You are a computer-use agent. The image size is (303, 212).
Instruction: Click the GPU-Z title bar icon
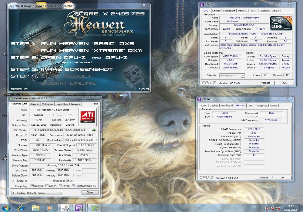pyautogui.click(x=11, y=98)
